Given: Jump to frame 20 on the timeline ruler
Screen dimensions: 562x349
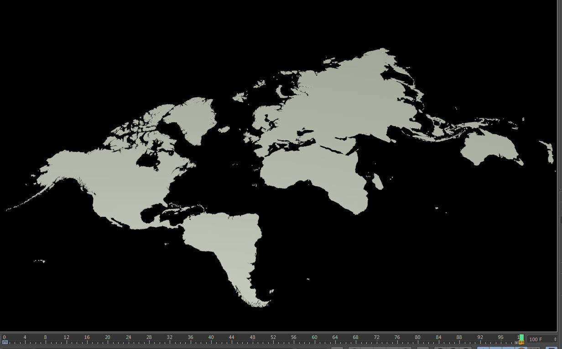Looking at the screenshot, I should coord(107,337).
